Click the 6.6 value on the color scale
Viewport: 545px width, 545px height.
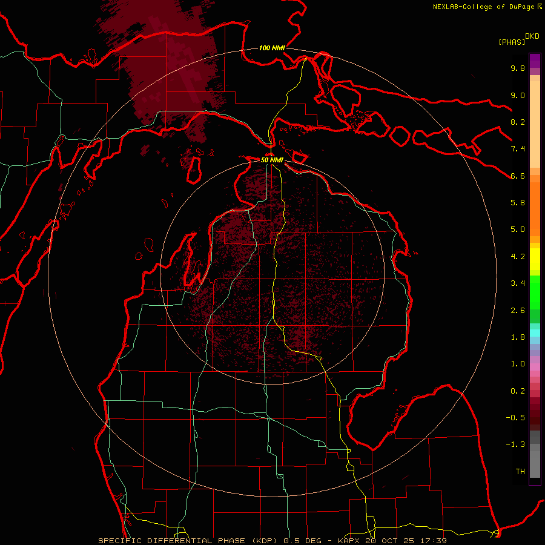(518, 176)
